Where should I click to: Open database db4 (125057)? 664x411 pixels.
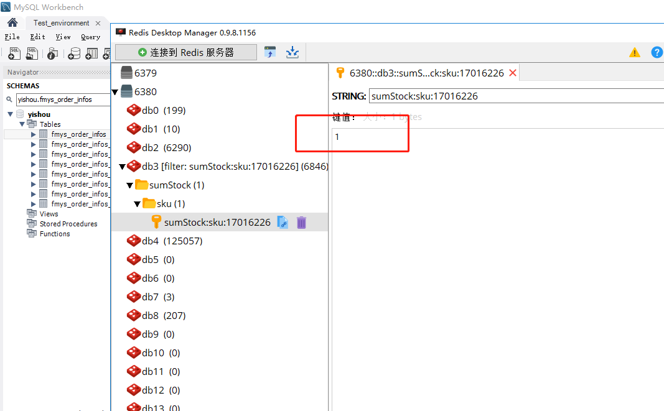(x=172, y=241)
